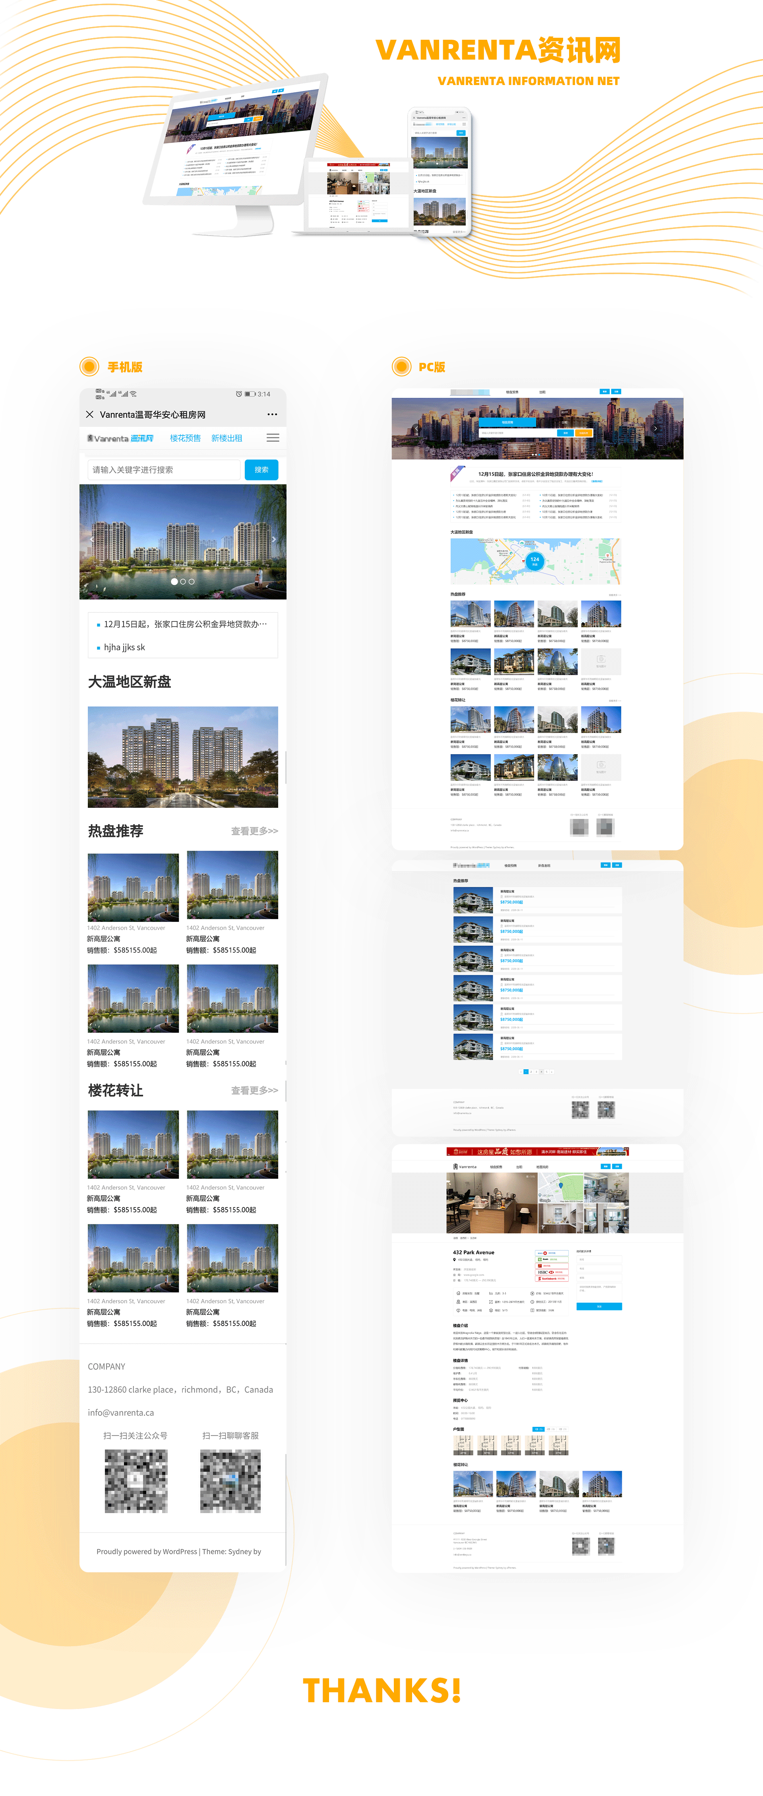Click right arrow on PC hero banner
Image resolution: width=763 pixels, height=1796 pixels.
pyautogui.click(x=655, y=429)
